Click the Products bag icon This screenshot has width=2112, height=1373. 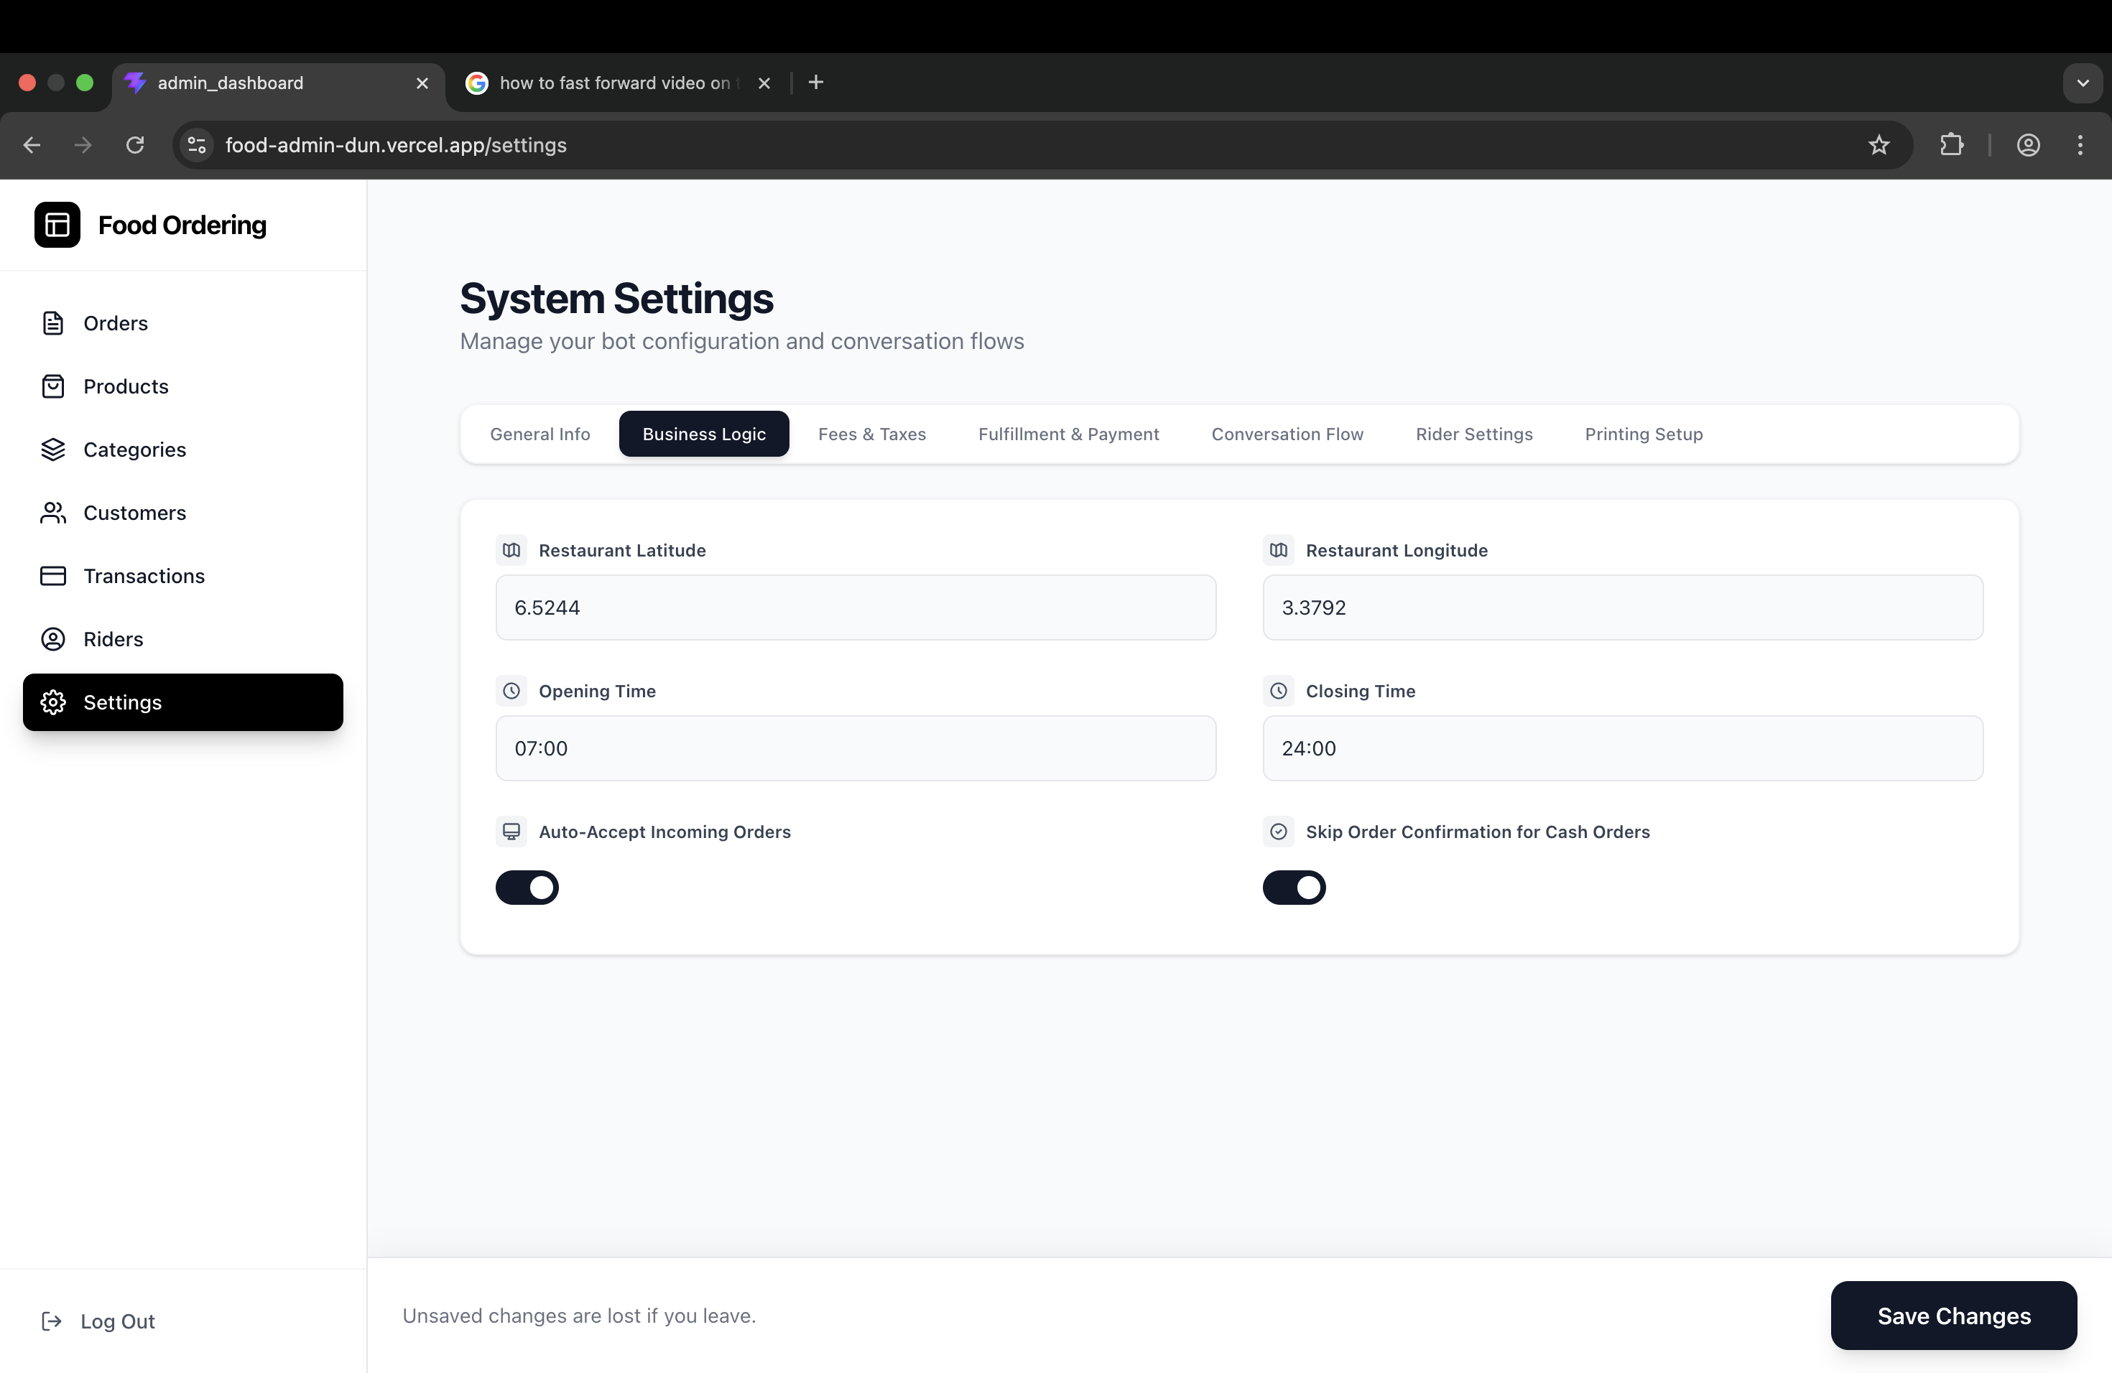pos(53,387)
